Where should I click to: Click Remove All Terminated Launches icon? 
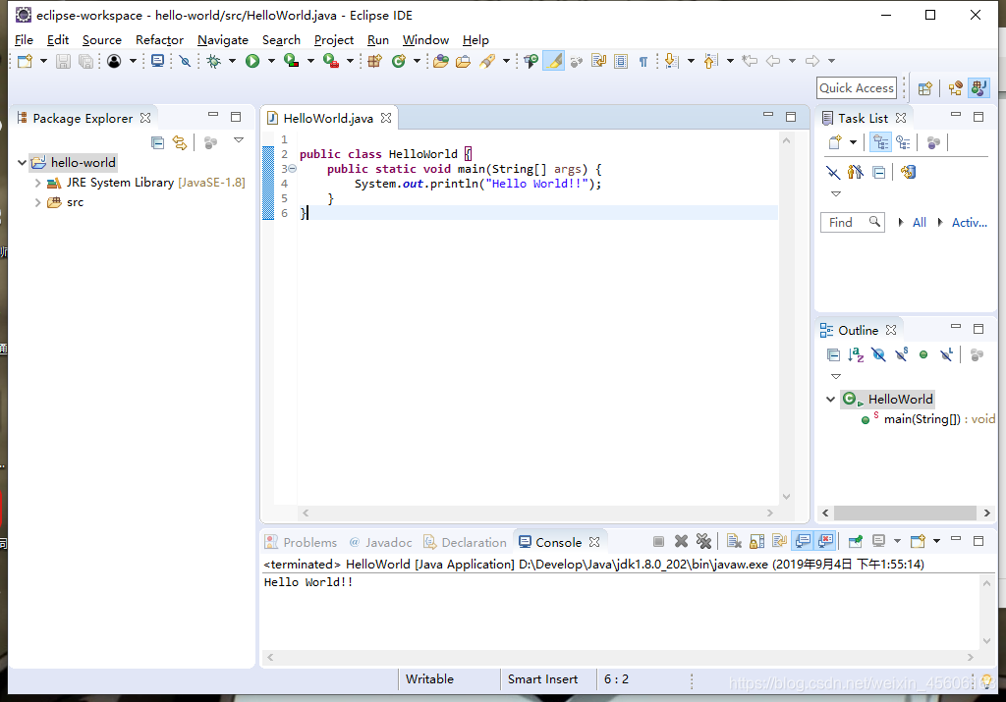(703, 542)
